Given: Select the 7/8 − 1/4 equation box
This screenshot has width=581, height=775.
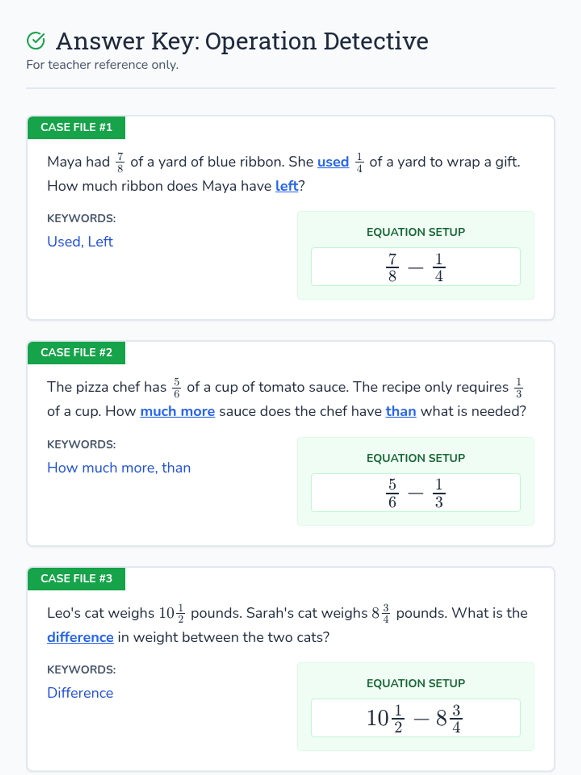Looking at the screenshot, I should [x=415, y=267].
